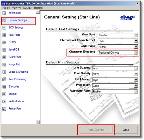The width and height of the screenshot is (144, 140).
Task: Click the Printer Font icon
Action: coord(4,109)
